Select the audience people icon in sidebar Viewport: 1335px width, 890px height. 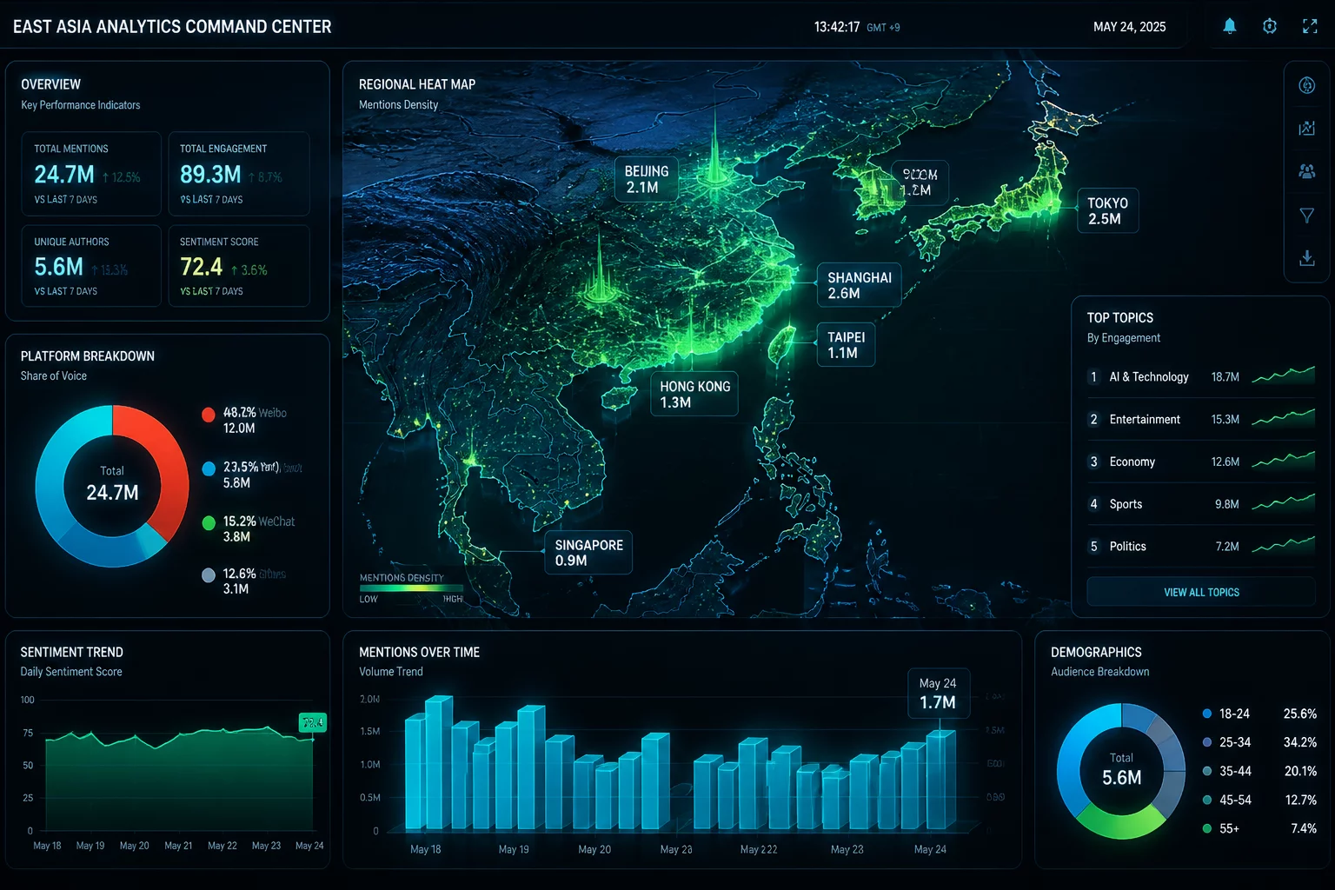(1306, 171)
